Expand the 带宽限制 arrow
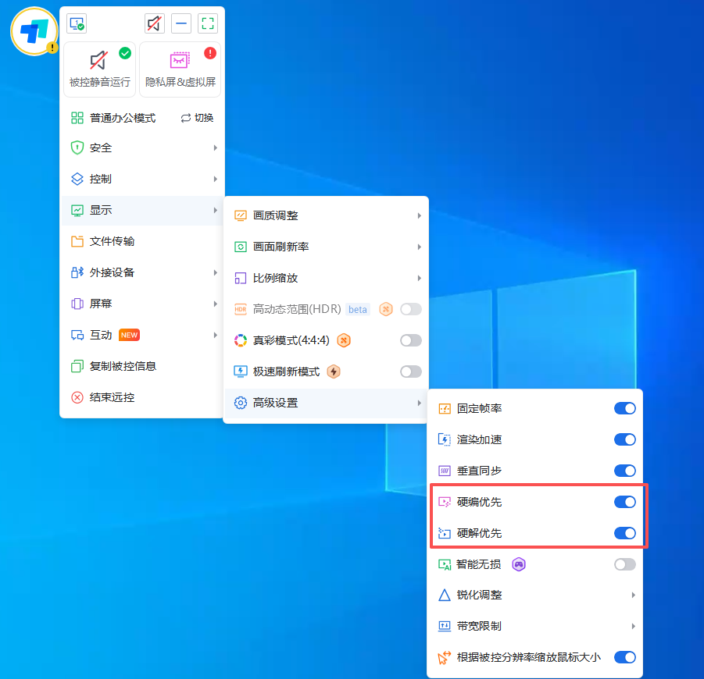Viewport: 704px width, 679px height. [633, 626]
